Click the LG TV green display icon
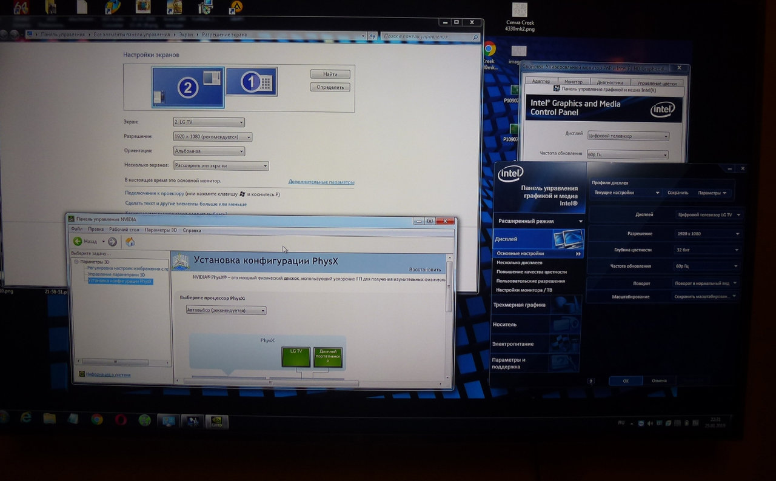This screenshot has width=776, height=481. click(x=296, y=356)
